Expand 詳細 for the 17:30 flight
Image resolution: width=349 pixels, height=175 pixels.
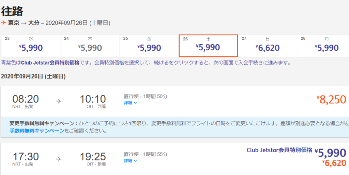(x=130, y=161)
